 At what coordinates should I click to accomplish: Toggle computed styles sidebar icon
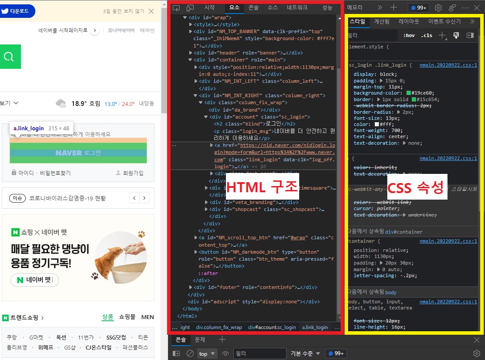pyautogui.click(x=470, y=35)
